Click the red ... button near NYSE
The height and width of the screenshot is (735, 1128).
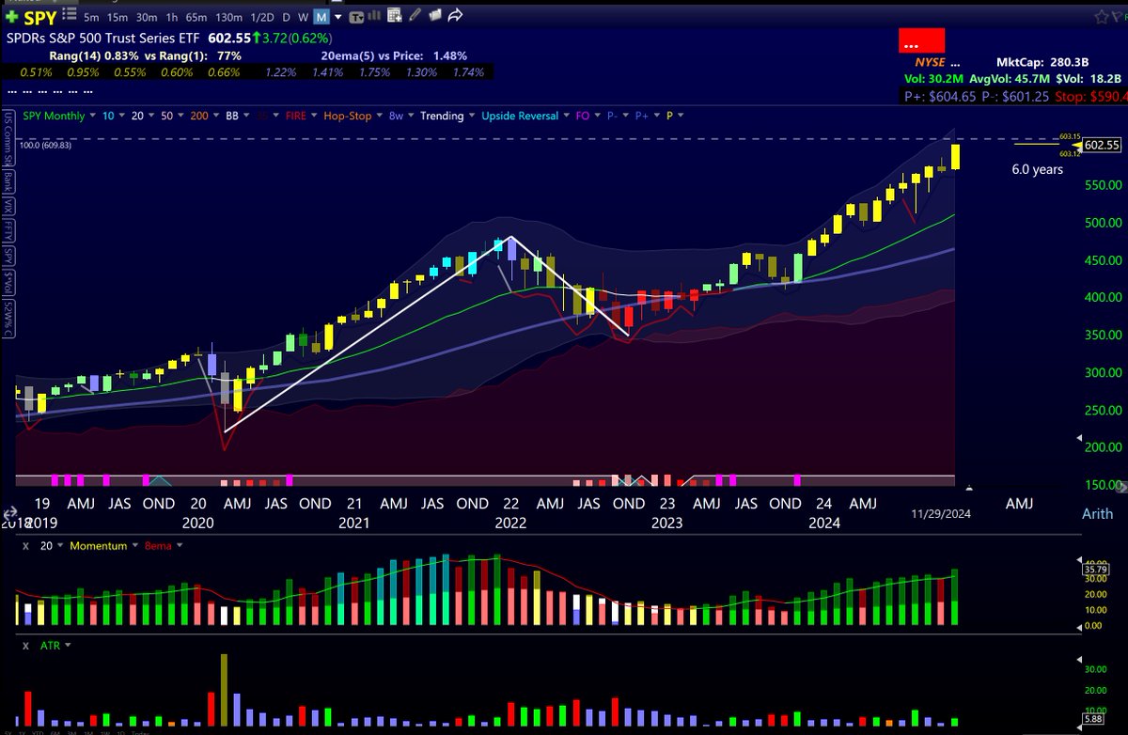coord(921,42)
